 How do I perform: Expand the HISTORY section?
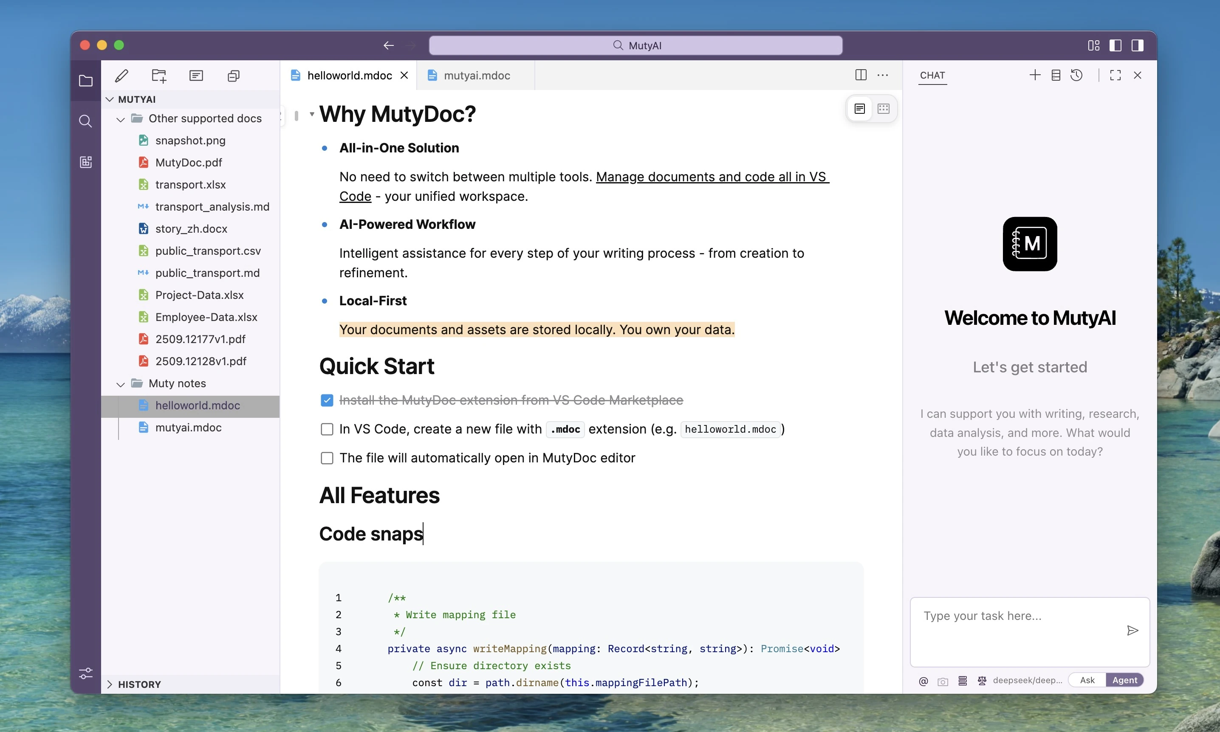(x=110, y=684)
